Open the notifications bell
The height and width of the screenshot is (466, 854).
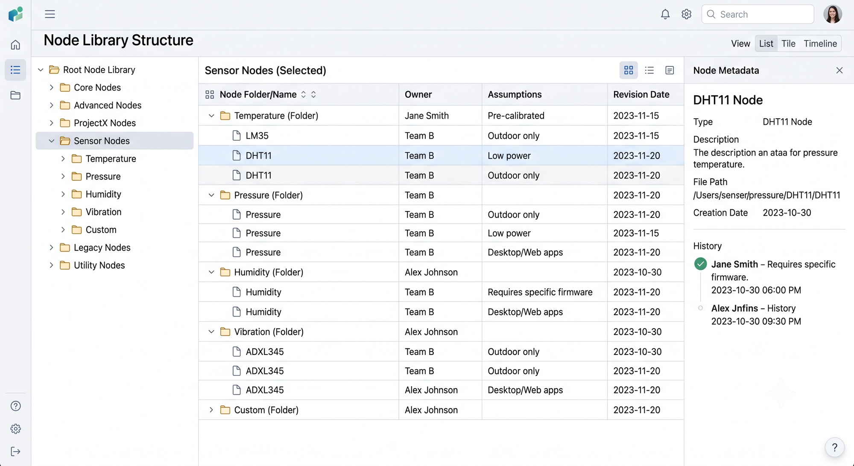(665, 14)
